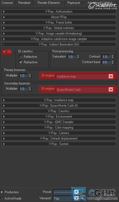119x202 pixels.
Task: Click the minus icon on Indirect illumination rollout
Action: (4, 45)
